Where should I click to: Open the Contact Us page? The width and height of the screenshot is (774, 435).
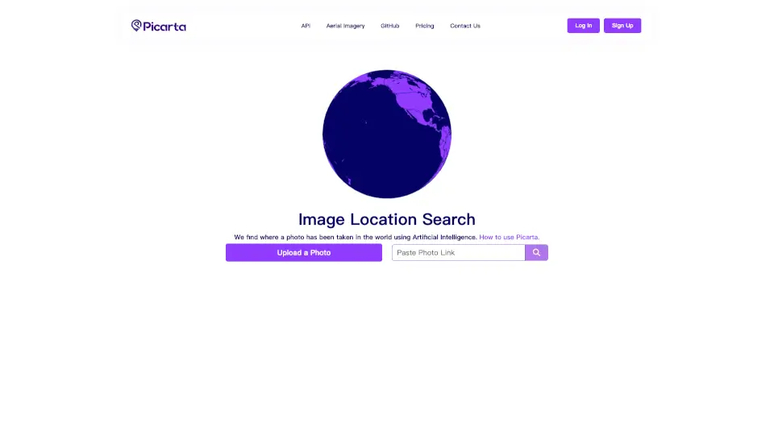[465, 26]
